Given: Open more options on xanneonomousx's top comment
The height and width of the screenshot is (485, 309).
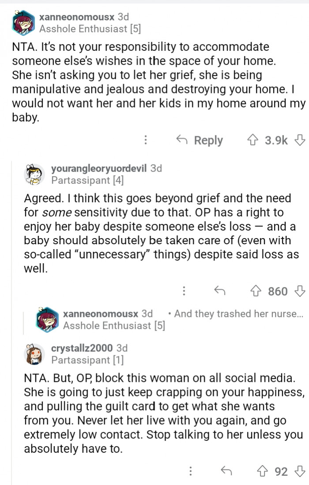Looking at the screenshot, I should pyautogui.click(x=145, y=140).
